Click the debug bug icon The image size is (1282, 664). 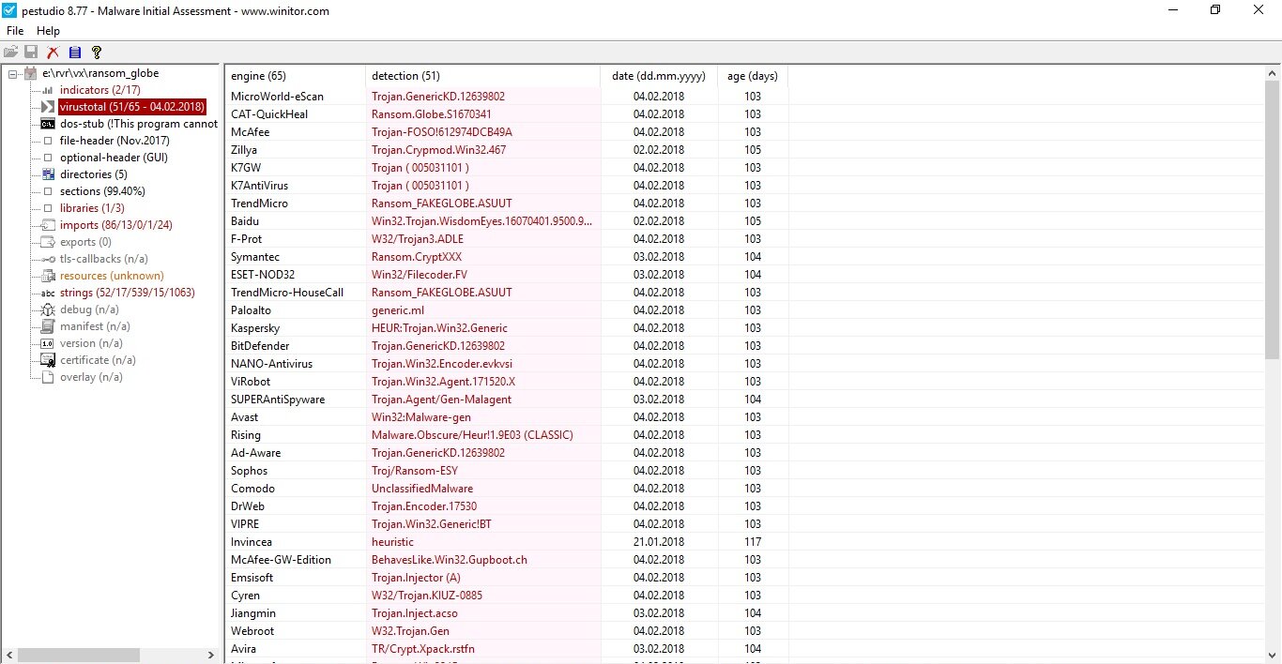pos(48,309)
